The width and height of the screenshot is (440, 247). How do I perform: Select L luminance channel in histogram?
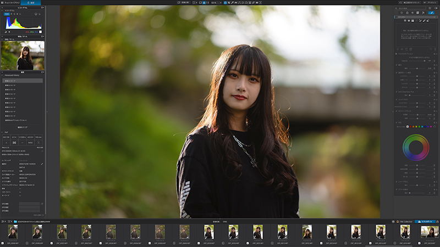pos(20,14)
